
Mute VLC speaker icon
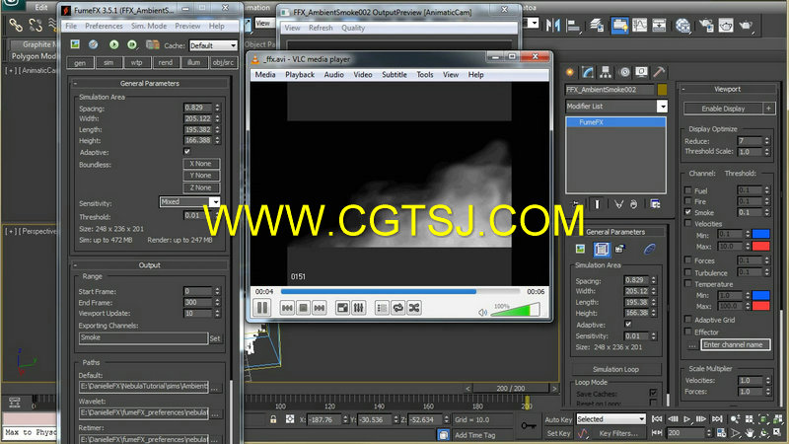click(482, 313)
